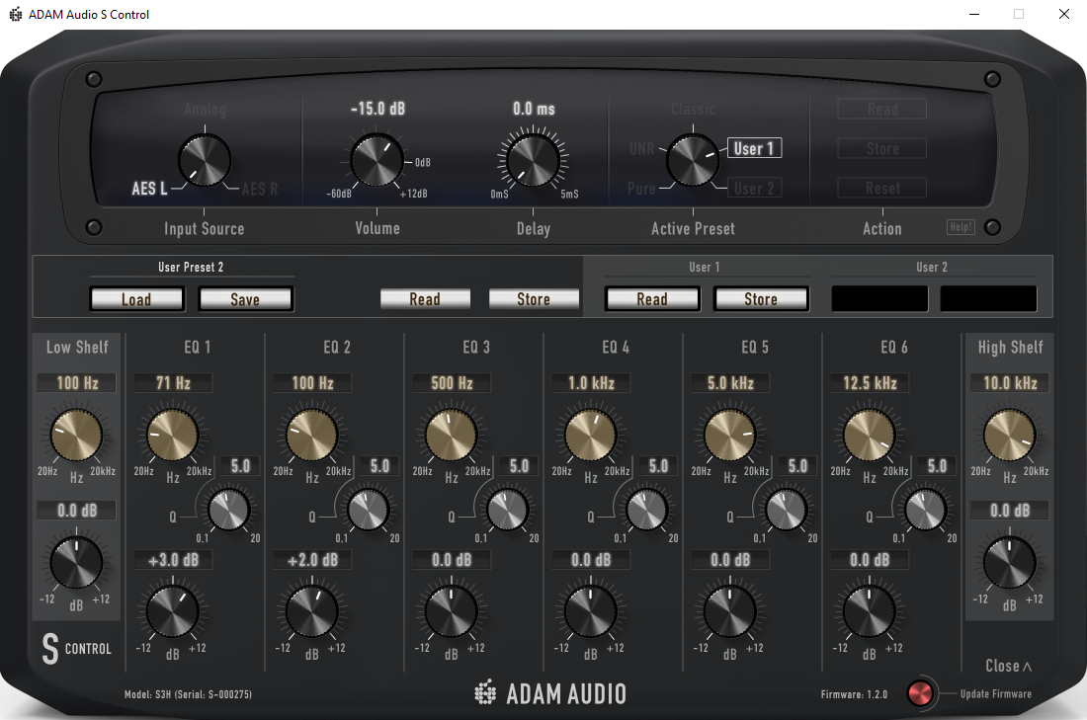Screen dimensions: 1087x720
Task: Click the EQ 4 frequency knob
Action: tap(591, 436)
